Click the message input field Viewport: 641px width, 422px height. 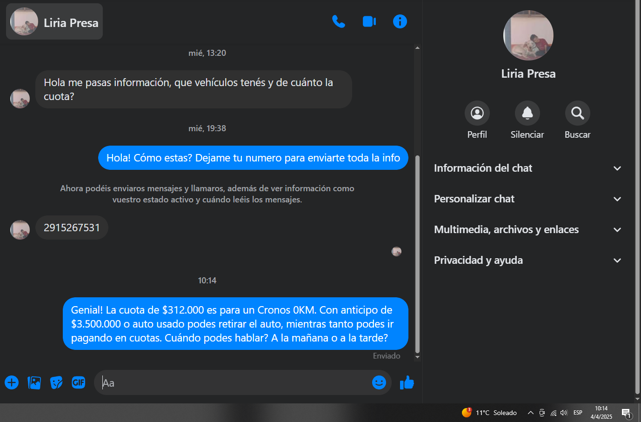[x=233, y=383]
